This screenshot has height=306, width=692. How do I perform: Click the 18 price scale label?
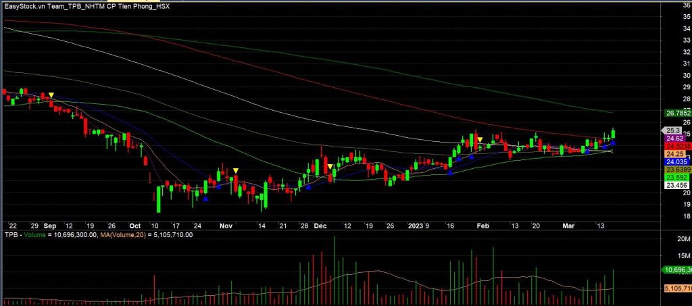687,216
